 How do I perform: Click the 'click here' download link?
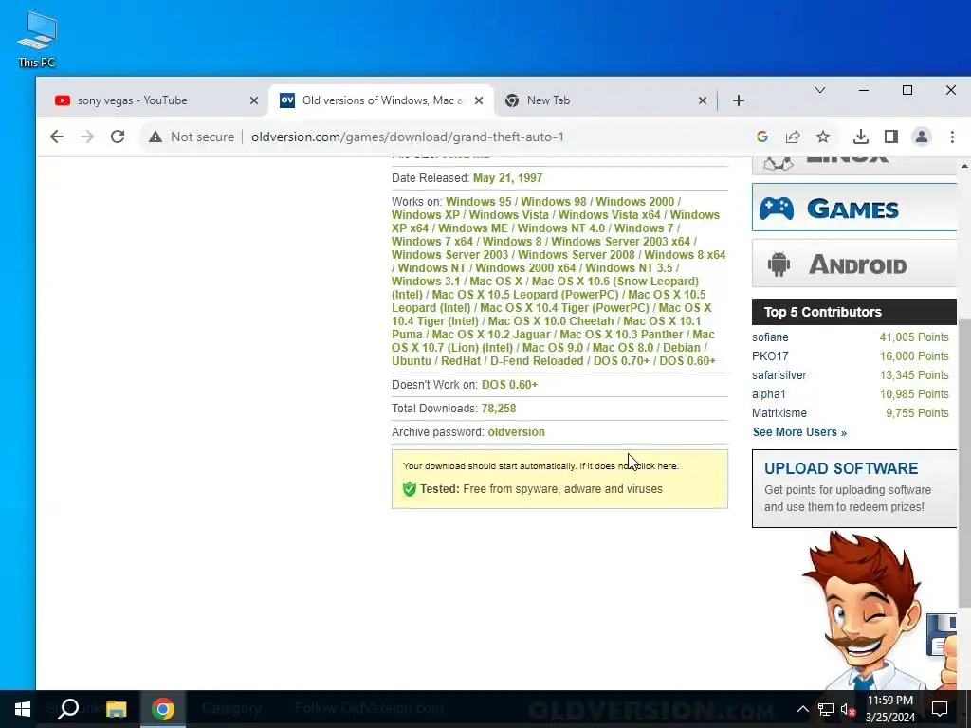[x=656, y=466]
